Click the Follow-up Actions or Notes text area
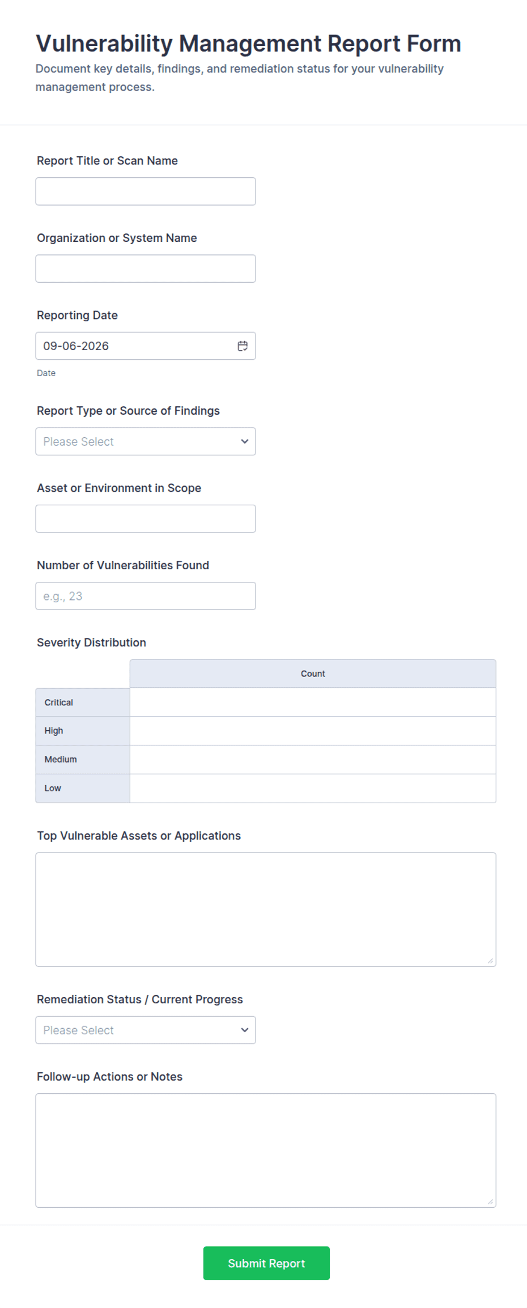Image resolution: width=527 pixels, height=1308 pixels. pyautogui.click(x=266, y=1151)
